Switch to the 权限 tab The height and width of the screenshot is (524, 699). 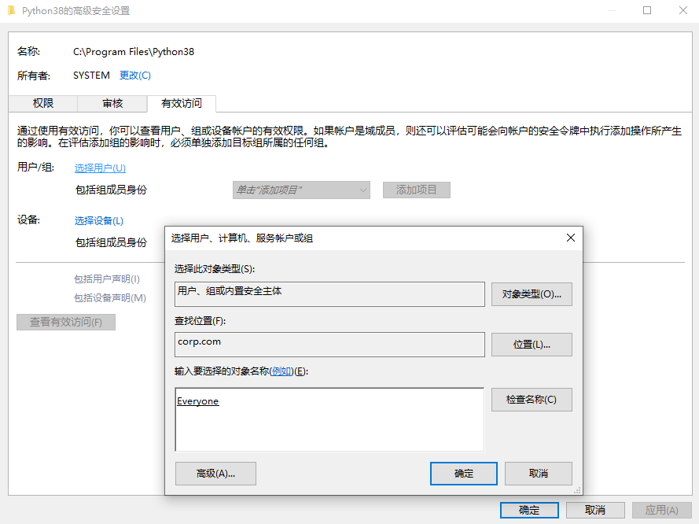tap(42, 103)
